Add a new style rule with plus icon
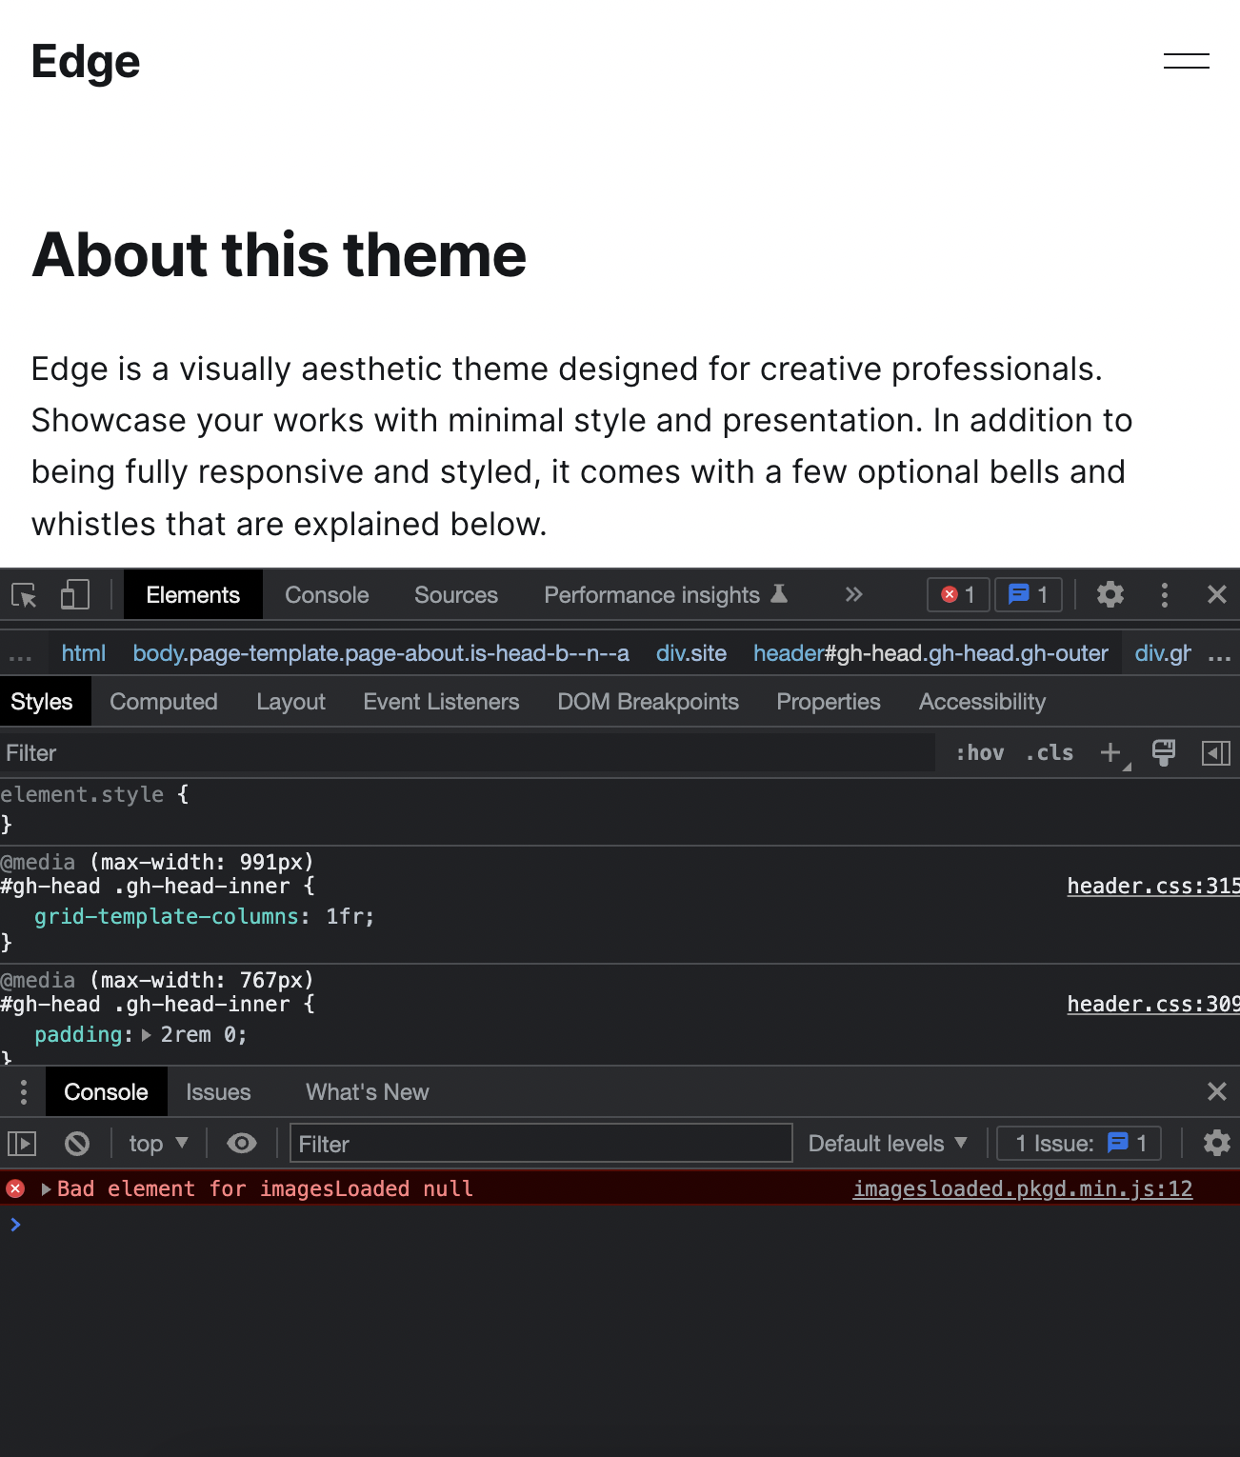The image size is (1240, 1457). (x=1110, y=752)
